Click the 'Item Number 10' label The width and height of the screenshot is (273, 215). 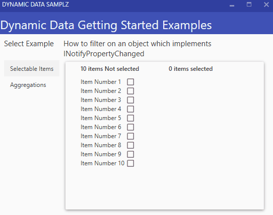tap(102, 163)
